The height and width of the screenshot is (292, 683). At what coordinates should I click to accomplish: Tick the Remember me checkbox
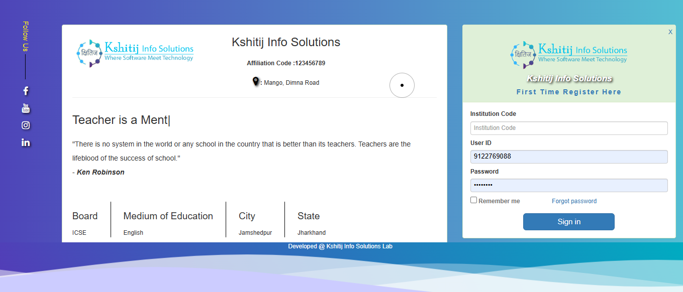(x=473, y=200)
